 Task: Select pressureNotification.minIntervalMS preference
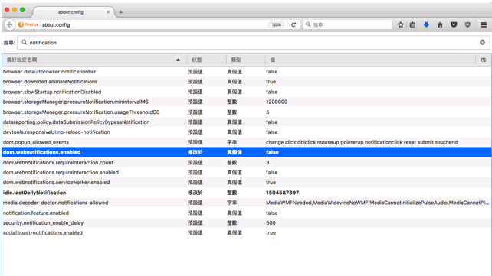tap(246, 102)
